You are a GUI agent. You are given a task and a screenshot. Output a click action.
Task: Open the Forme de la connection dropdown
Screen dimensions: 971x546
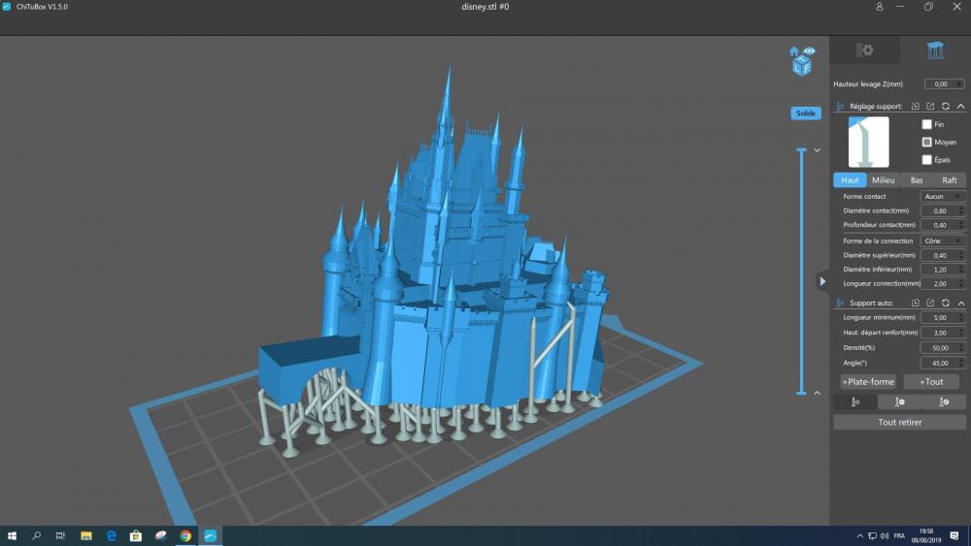[x=943, y=241]
